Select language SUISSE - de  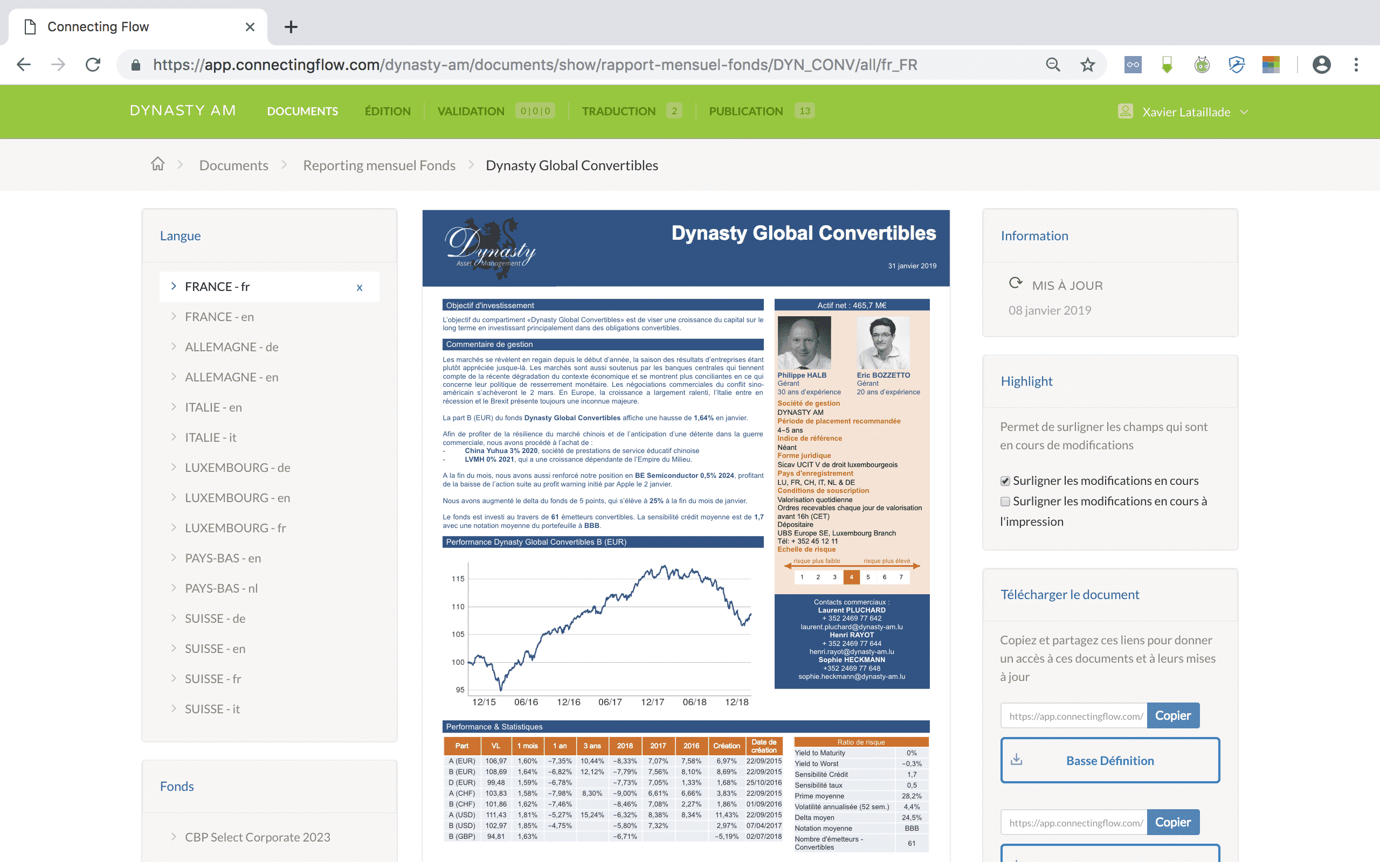pyautogui.click(x=215, y=619)
